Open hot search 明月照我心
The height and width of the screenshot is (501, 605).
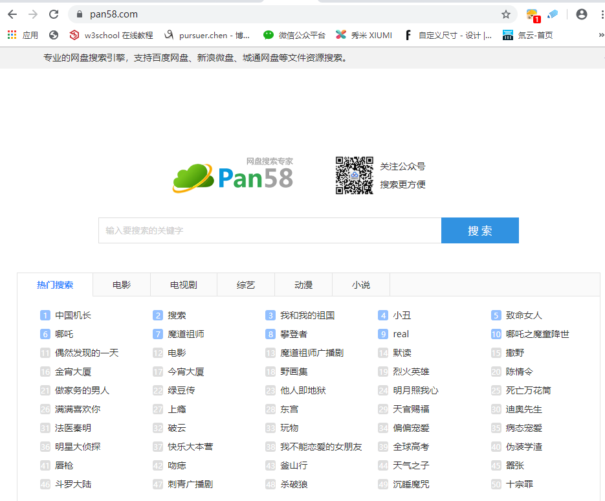point(415,390)
